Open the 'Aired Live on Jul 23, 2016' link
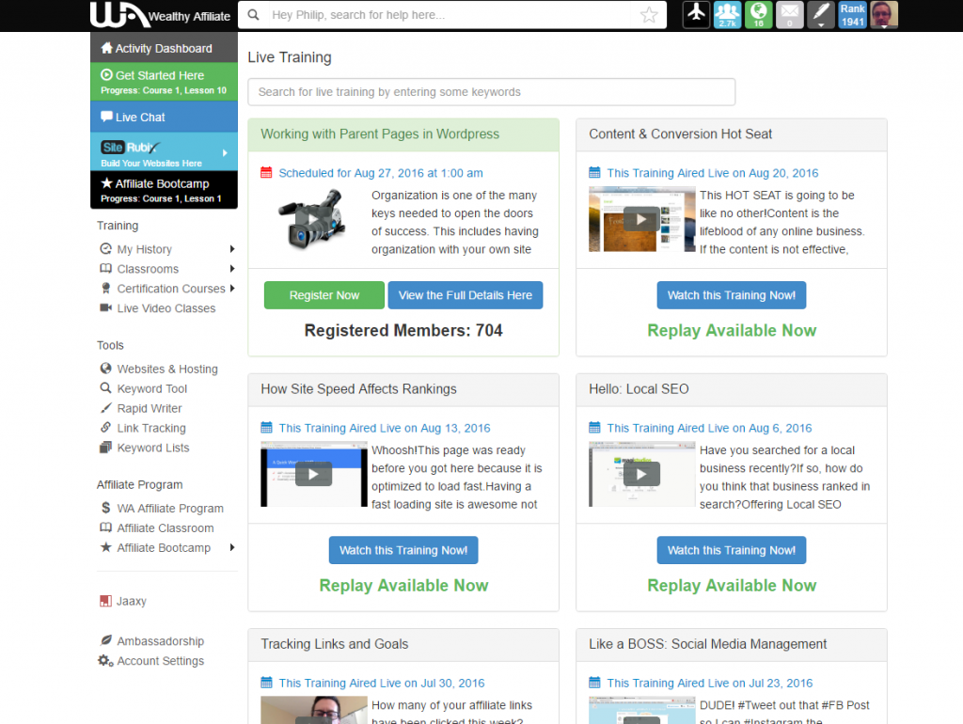The height and width of the screenshot is (724, 963). [709, 683]
